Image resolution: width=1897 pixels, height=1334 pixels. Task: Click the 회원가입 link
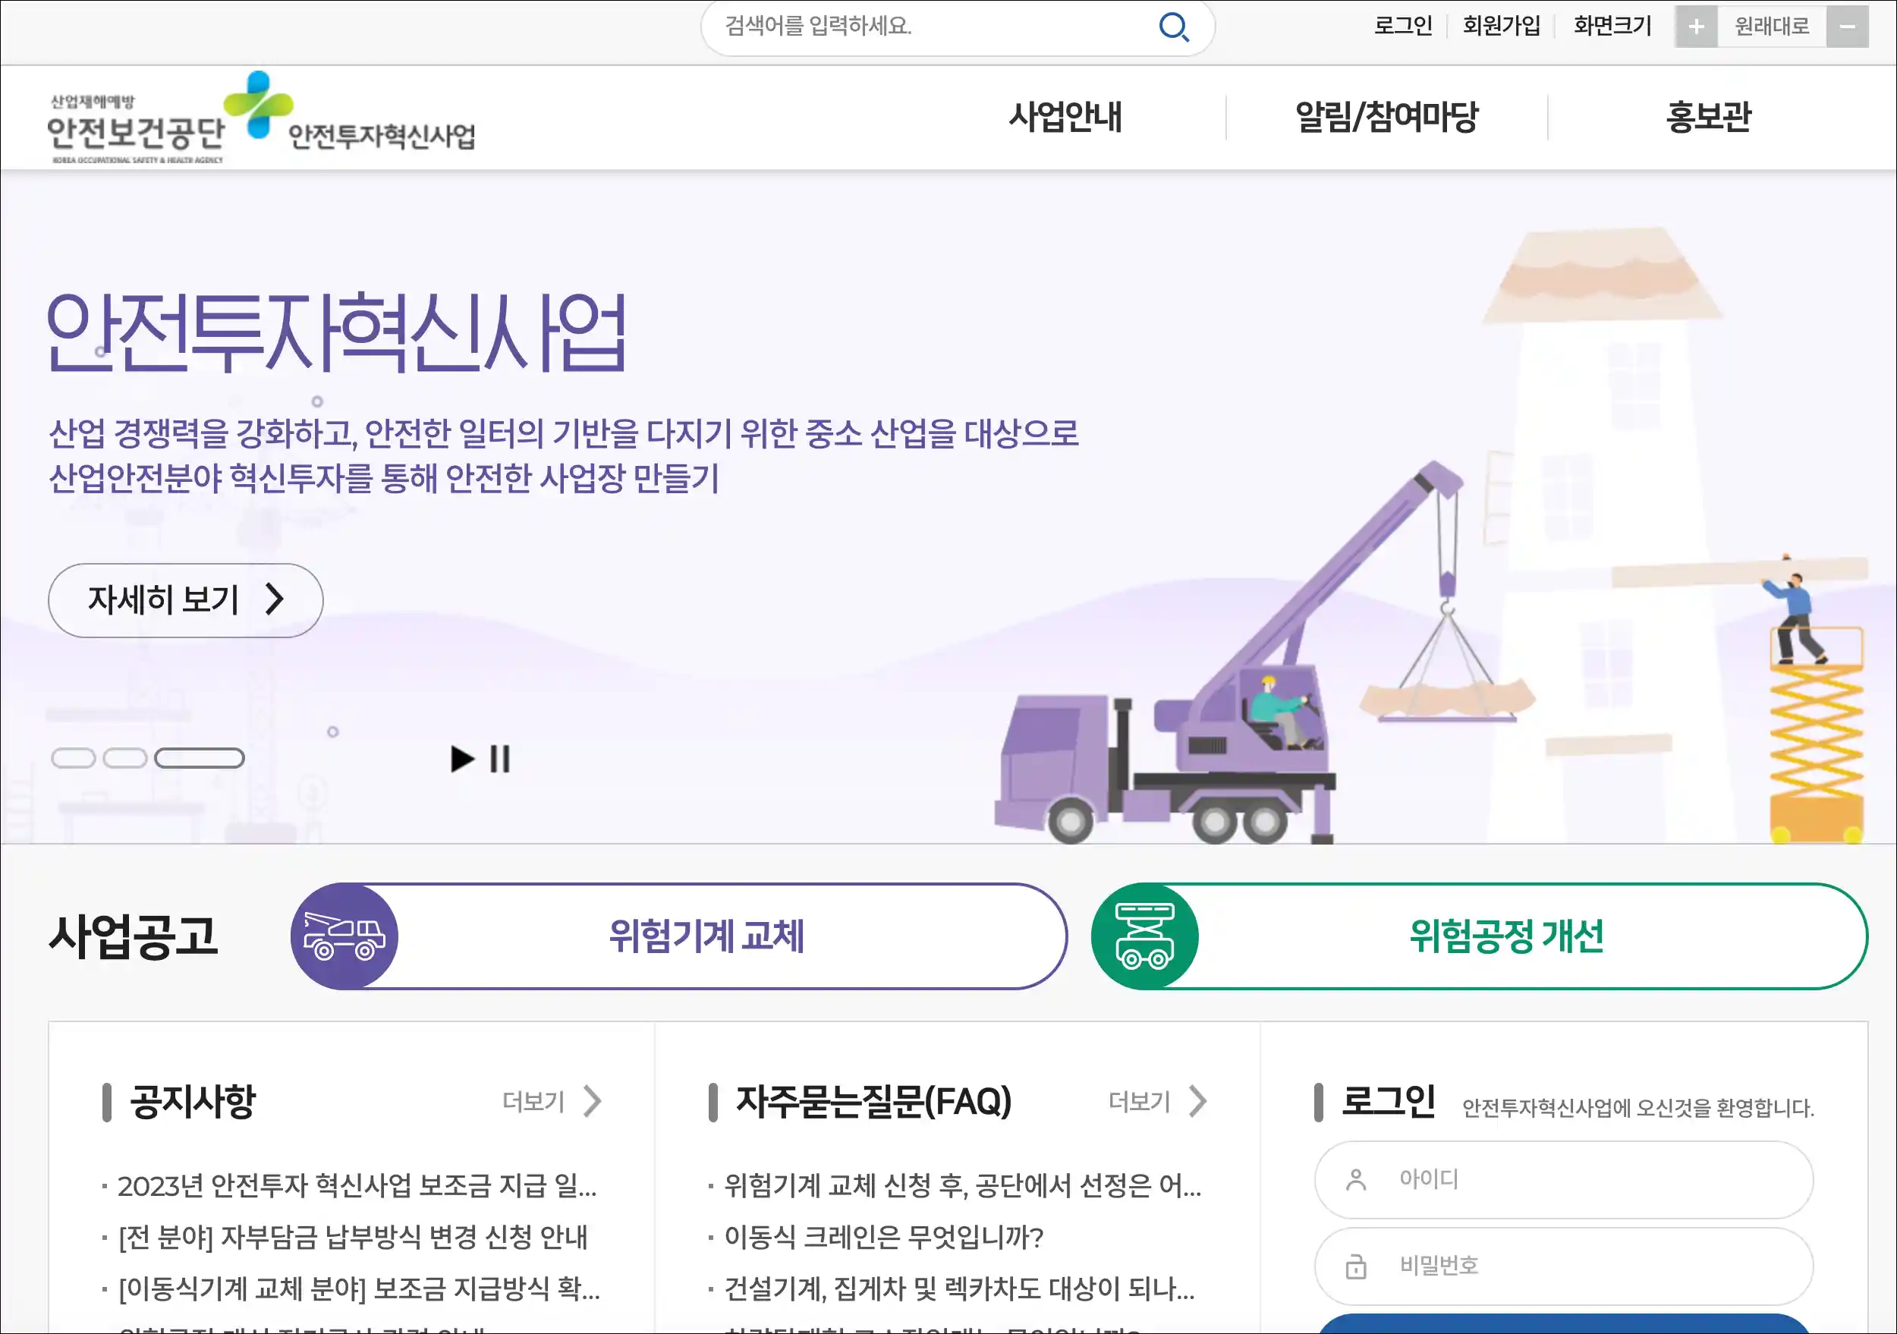click(x=1501, y=26)
